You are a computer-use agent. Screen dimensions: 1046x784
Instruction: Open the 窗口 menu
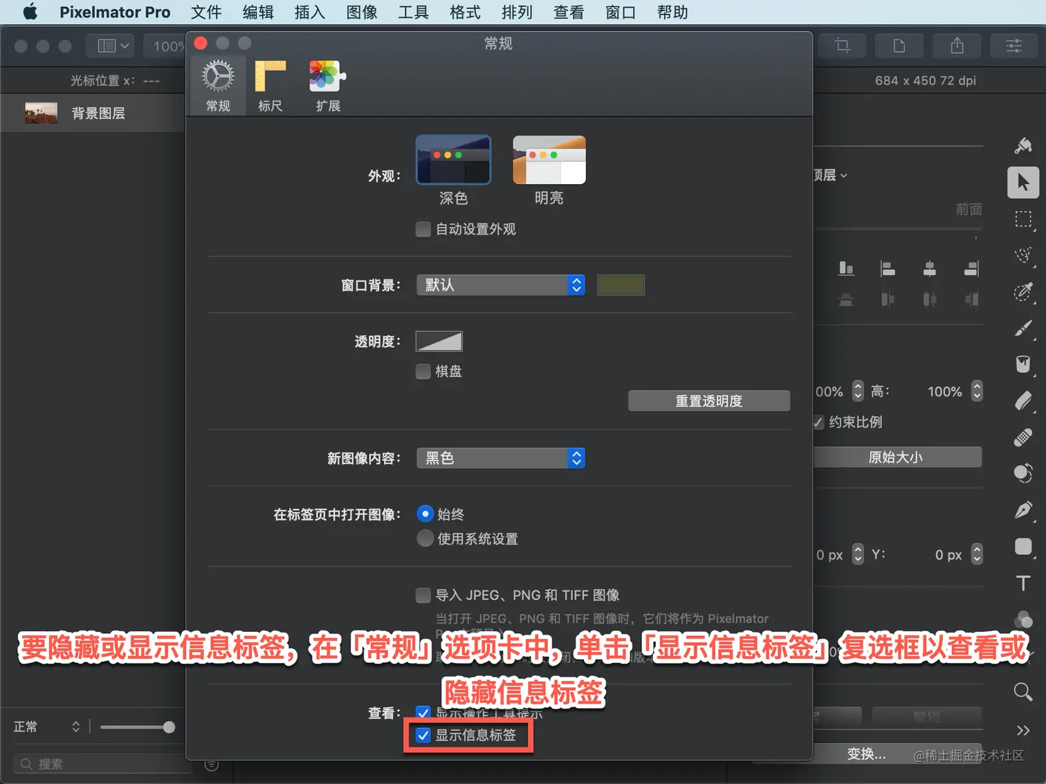coord(621,12)
